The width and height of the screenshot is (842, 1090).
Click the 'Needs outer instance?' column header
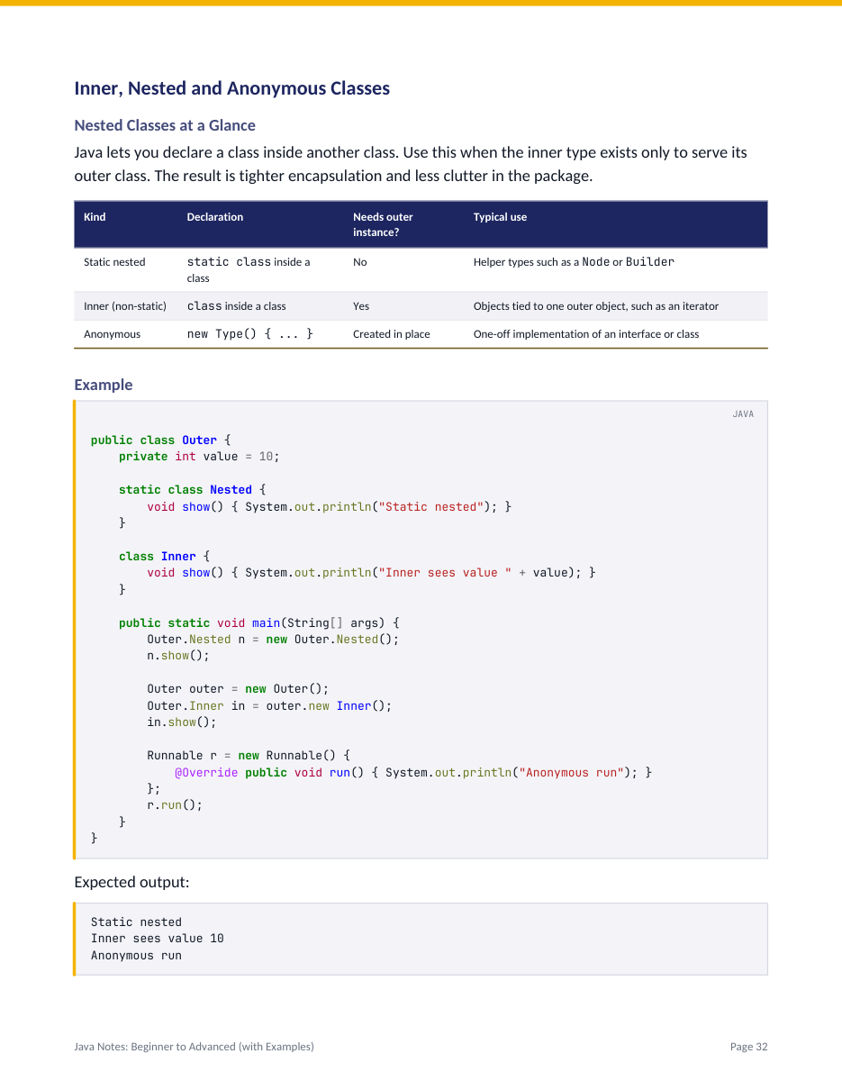(x=383, y=224)
